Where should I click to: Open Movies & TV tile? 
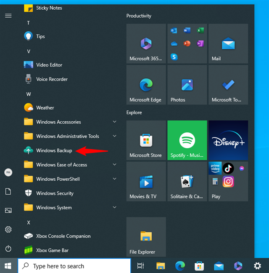pos(146,182)
